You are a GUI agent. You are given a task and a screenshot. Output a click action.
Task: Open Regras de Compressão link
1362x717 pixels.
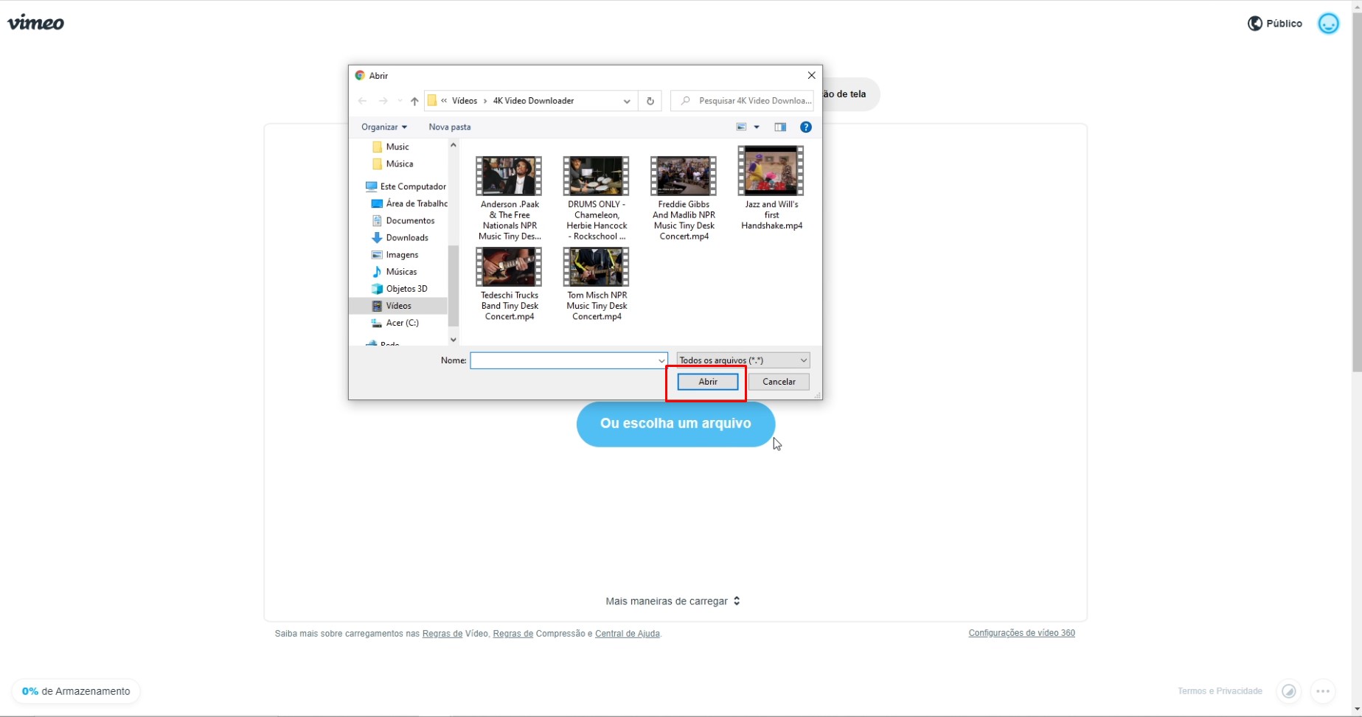(513, 634)
